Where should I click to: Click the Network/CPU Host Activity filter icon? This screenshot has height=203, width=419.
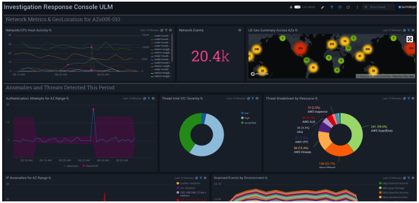pos(166,30)
